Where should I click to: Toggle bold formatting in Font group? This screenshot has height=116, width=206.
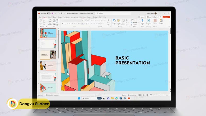tap(63, 24)
